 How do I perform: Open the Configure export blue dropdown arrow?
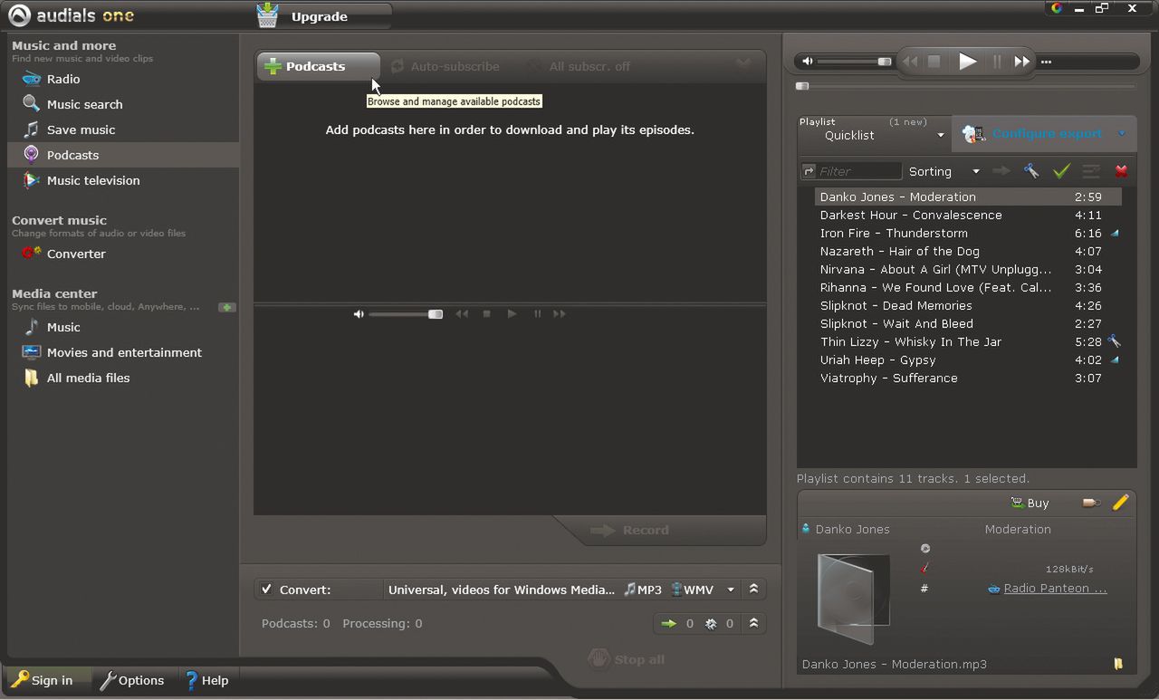[x=1122, y=134]
